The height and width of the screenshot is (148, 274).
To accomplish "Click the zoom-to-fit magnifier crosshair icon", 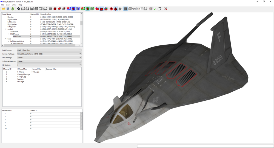I will click(x=19, y=9).
